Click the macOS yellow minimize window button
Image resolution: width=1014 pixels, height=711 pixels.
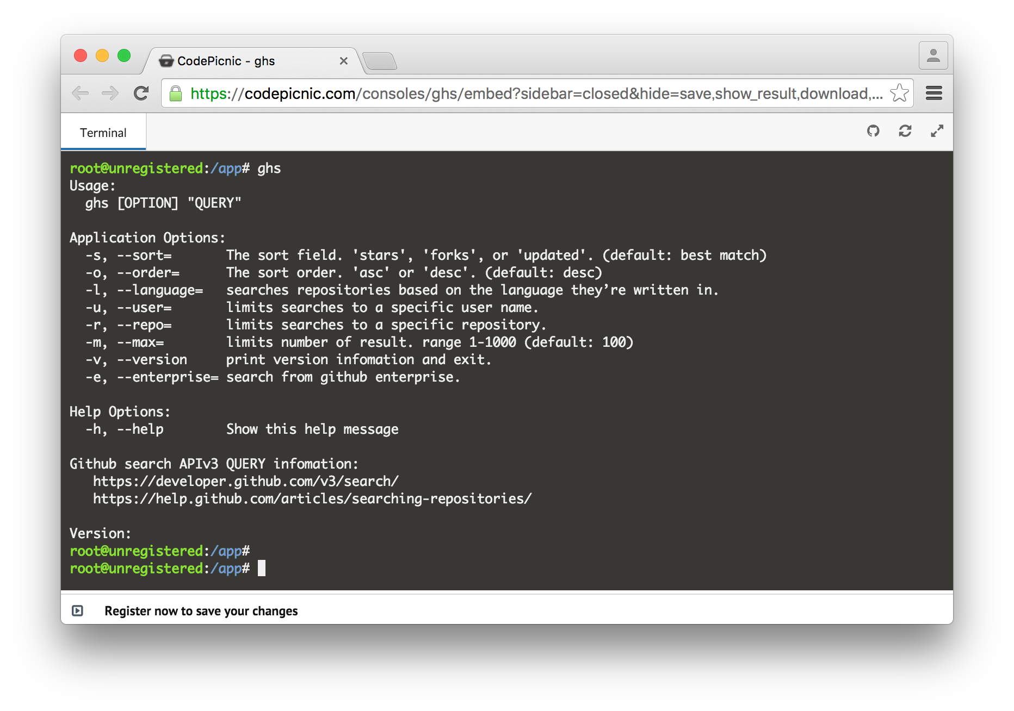(102, 55)
